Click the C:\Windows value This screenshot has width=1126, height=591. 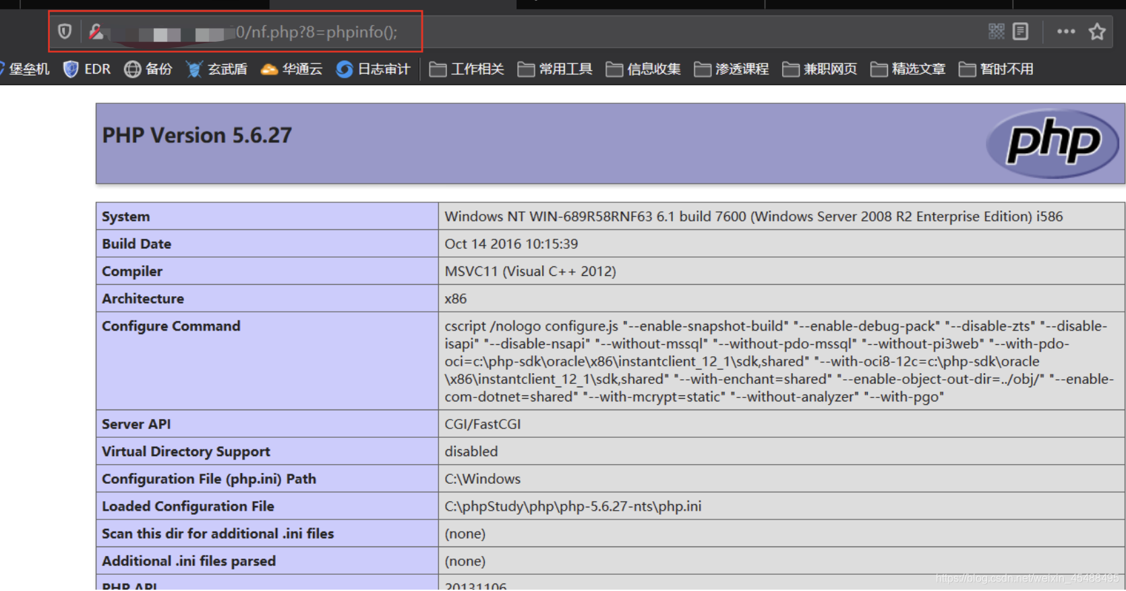[x=482, y=478]
